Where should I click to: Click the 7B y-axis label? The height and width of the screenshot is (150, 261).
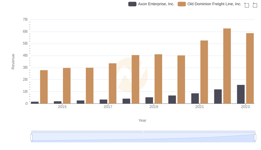[x=25, y=20]
